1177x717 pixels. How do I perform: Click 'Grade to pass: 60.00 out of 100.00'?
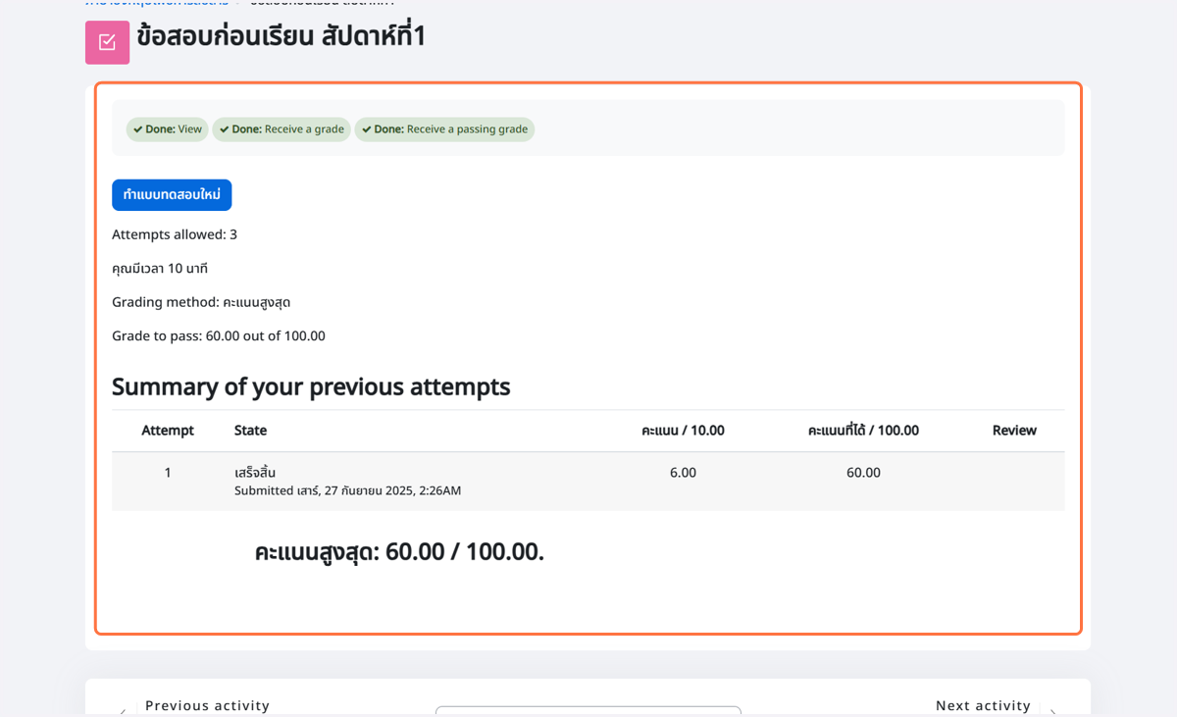click(219, 336)
